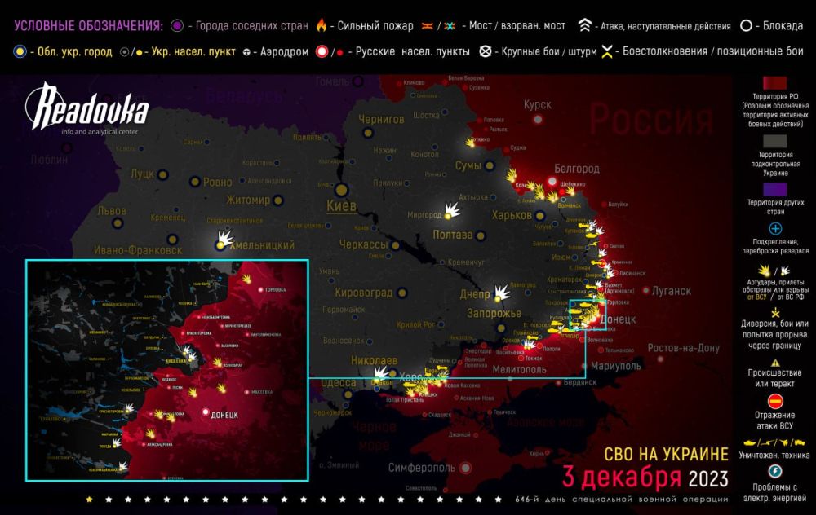Click the Симферополь city marker
816x515 pixels.
pos(464,468)
